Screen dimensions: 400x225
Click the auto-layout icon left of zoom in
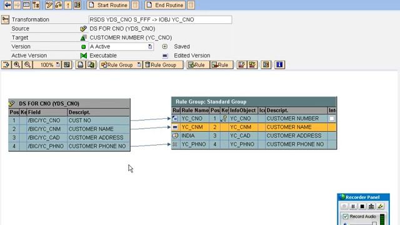pyautogui.click(x=6, y=65)
